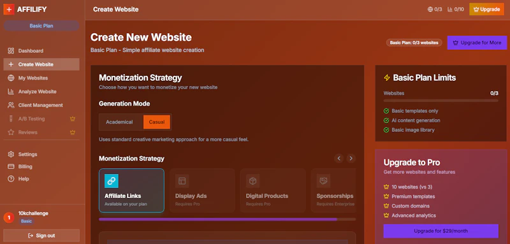Open Client Management section
This screenshot has width=510, height=244.
click(x=41, y=105)
